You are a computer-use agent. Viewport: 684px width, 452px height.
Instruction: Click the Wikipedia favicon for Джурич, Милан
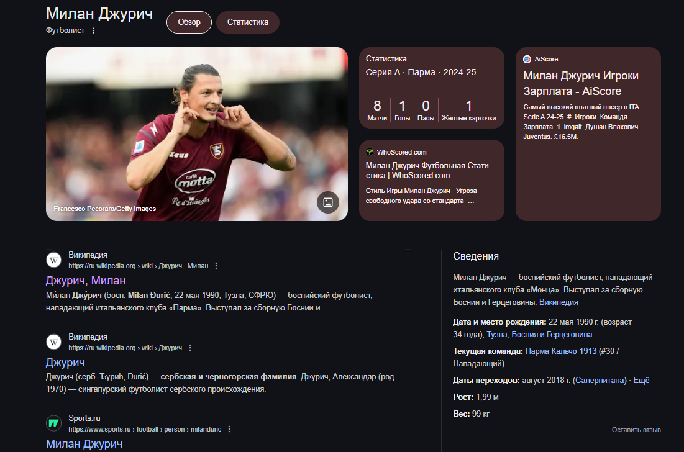(x=53, y=260)
